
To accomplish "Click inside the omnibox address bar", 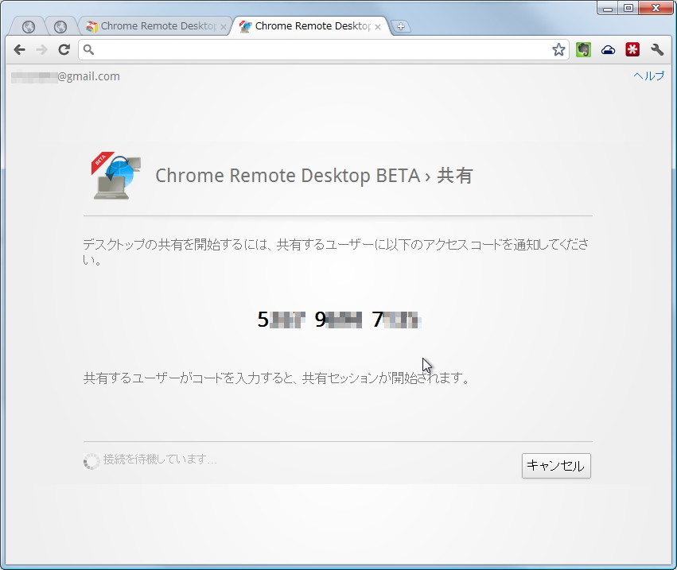I will click(318, 49).
